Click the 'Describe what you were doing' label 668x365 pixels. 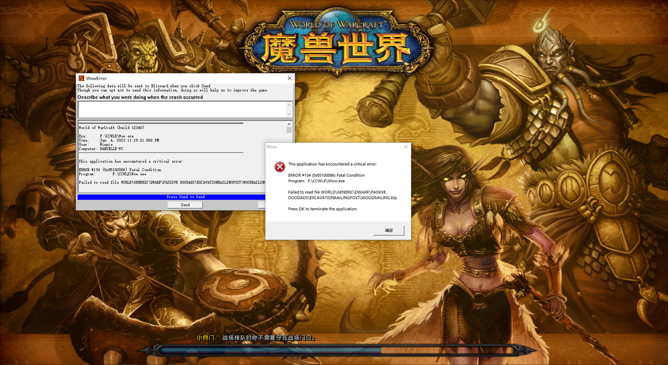pyautogui.click(x=140, y=97)
